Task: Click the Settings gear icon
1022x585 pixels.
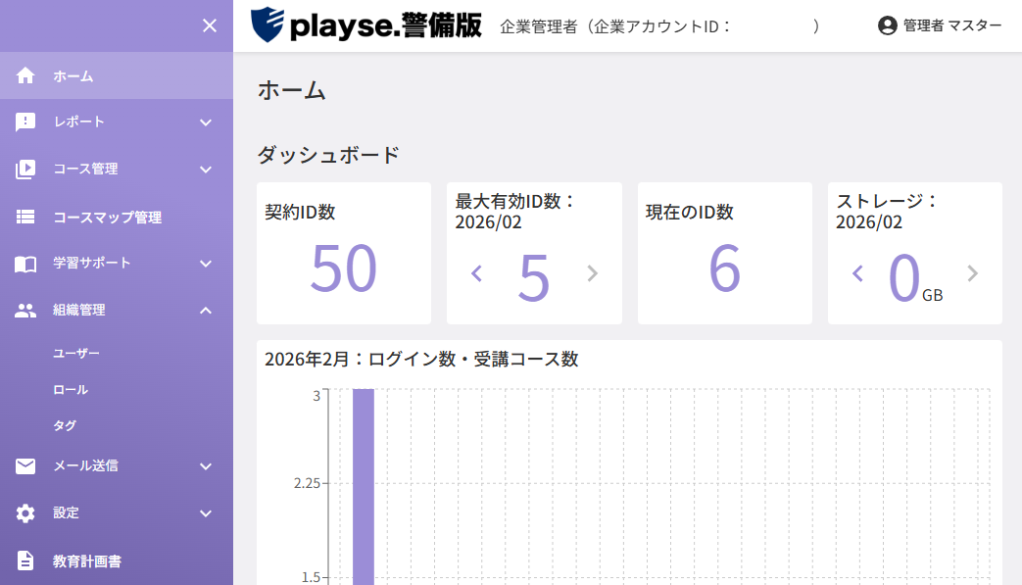Action: point(25,513)
